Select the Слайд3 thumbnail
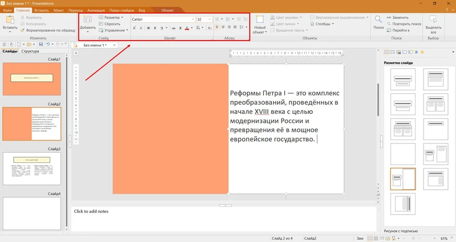 pyautogui.click(x=32, y=169)
